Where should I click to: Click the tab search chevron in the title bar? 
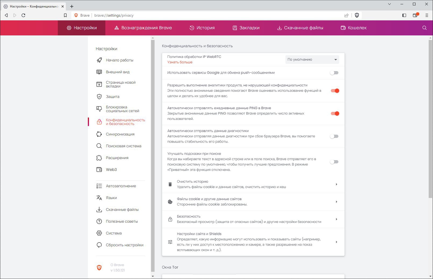pyautogui.click(x=389, y=4)
